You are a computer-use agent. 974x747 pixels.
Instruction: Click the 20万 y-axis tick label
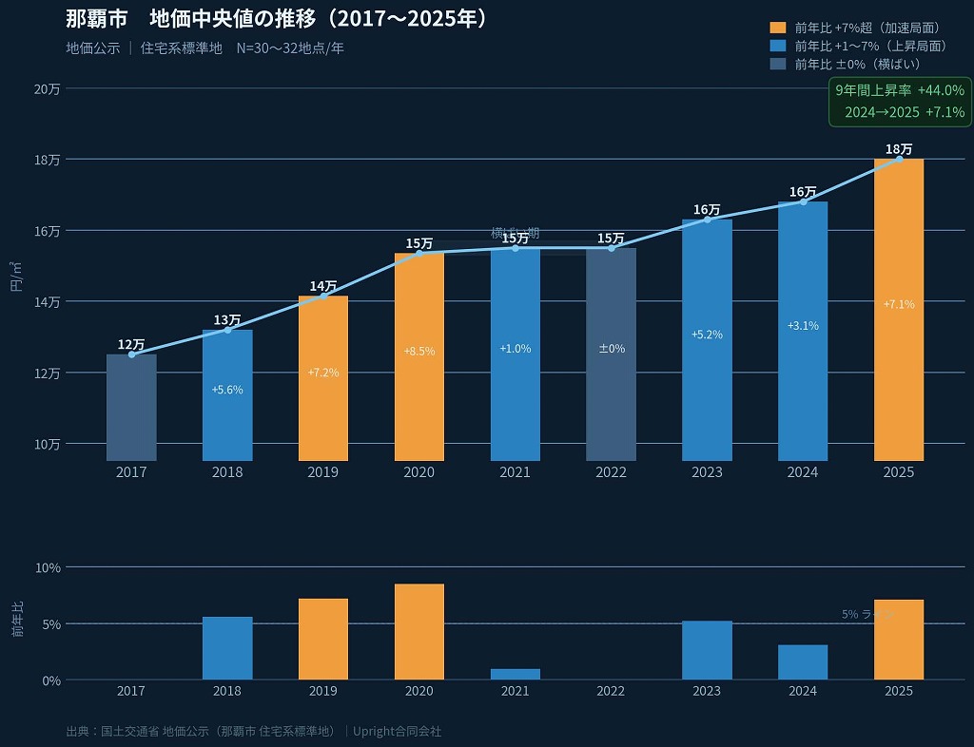[x=47, y=88]
